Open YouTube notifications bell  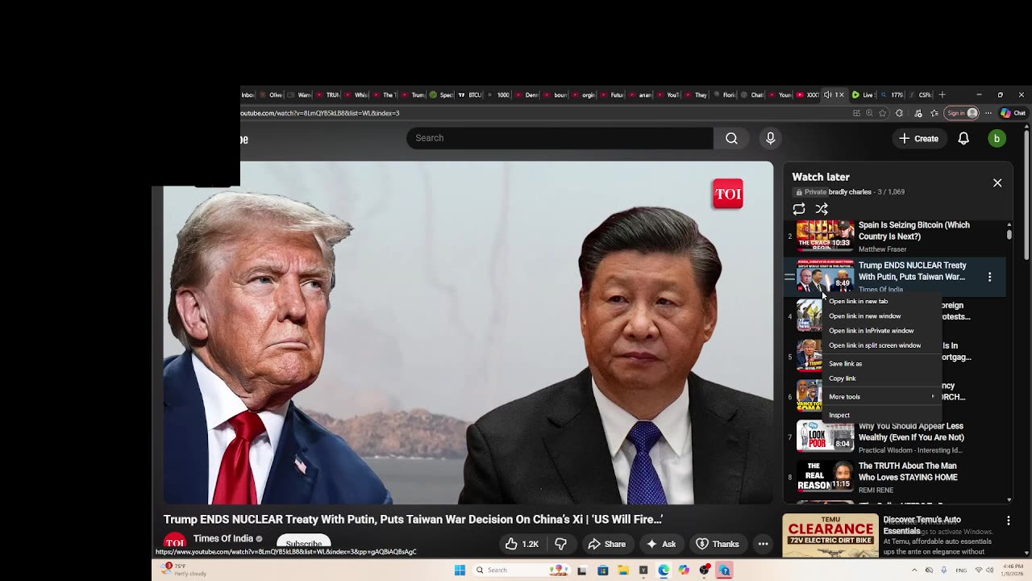click(x=963, y=139)
